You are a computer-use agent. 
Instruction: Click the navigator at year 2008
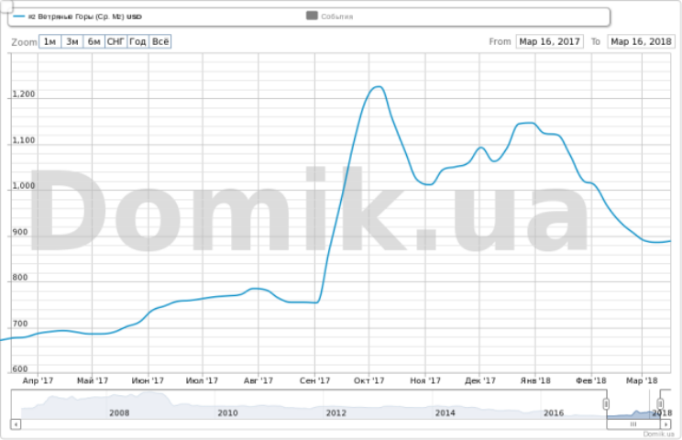pyautogui.click(x=119, y=412)
